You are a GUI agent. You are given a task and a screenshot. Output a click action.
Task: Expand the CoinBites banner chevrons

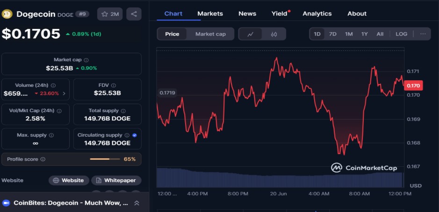pyautogui.click(x=137, y=203)
